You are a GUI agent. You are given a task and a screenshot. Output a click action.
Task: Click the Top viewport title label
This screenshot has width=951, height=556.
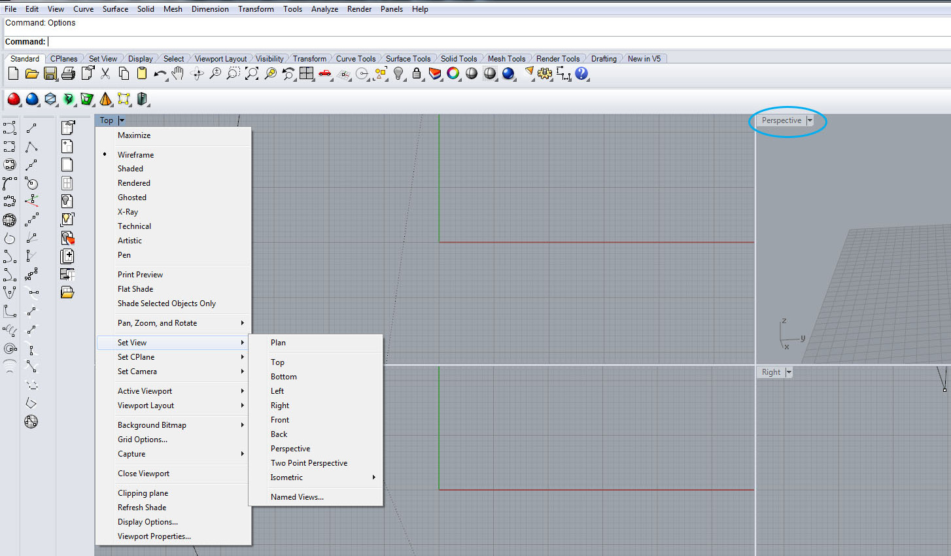(107, 120)
